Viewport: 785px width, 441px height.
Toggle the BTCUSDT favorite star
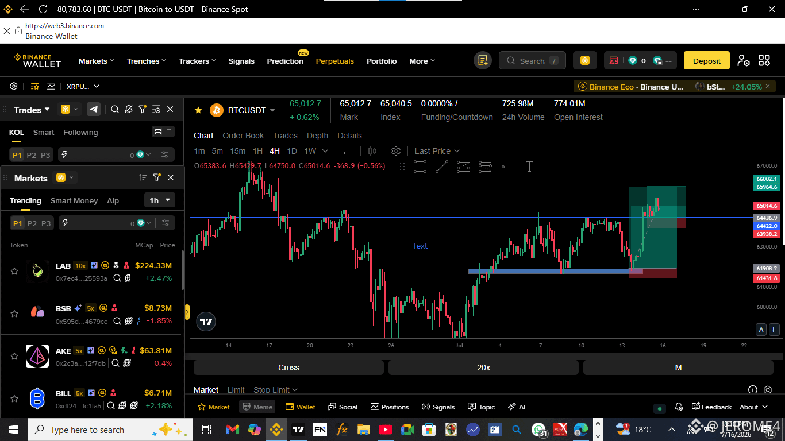tap(198, 110)
